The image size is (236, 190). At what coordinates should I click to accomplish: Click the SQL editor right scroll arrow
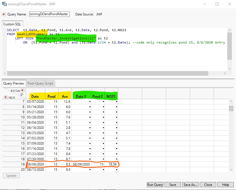(225, 74)
